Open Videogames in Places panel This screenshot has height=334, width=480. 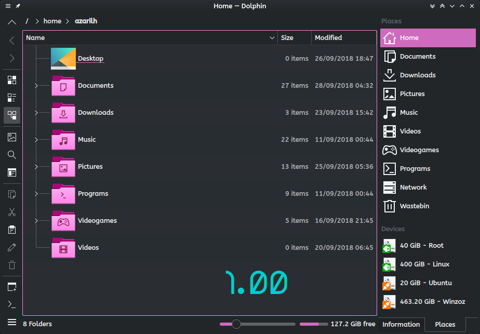pyautogui.click(x=428, y=150)
